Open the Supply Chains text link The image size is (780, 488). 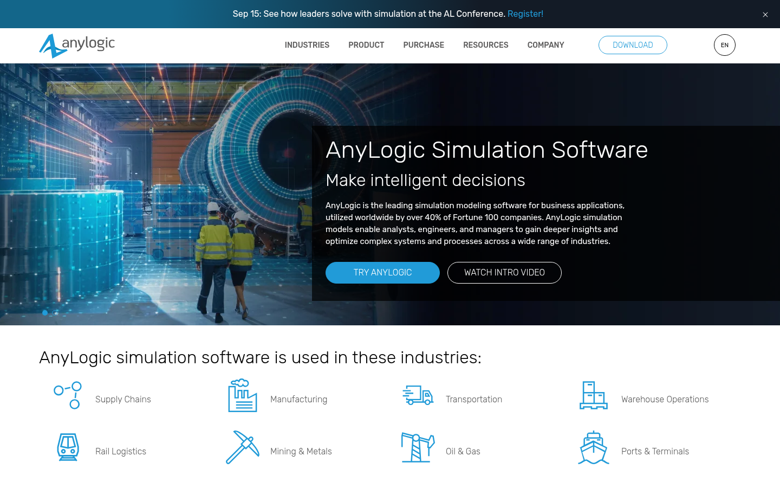tap(123, 399)
